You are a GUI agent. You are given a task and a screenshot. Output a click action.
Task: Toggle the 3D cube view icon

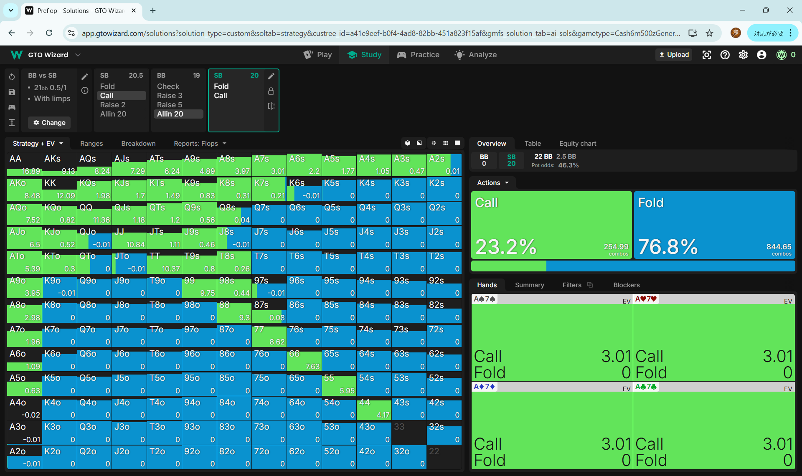[408, 143]
